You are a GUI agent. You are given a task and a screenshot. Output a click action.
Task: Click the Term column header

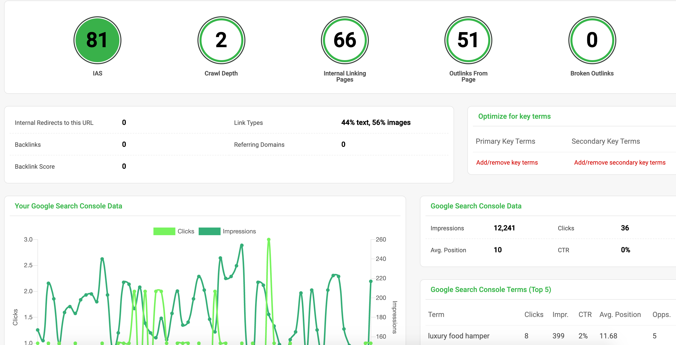click(436, 314)
